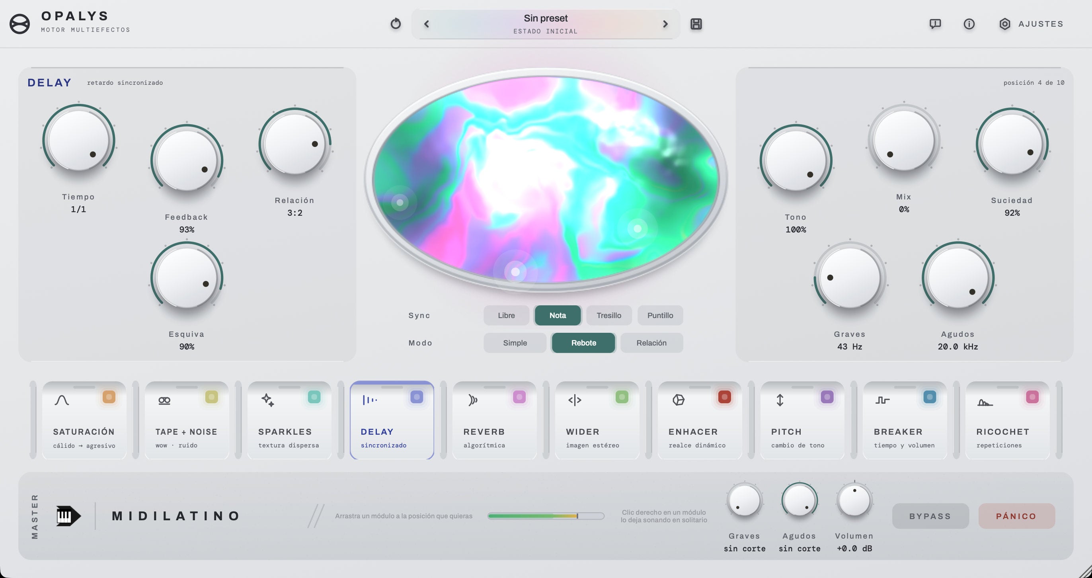Go to previous preset with left chevron
1092x578 pixels.
point(427,24)
